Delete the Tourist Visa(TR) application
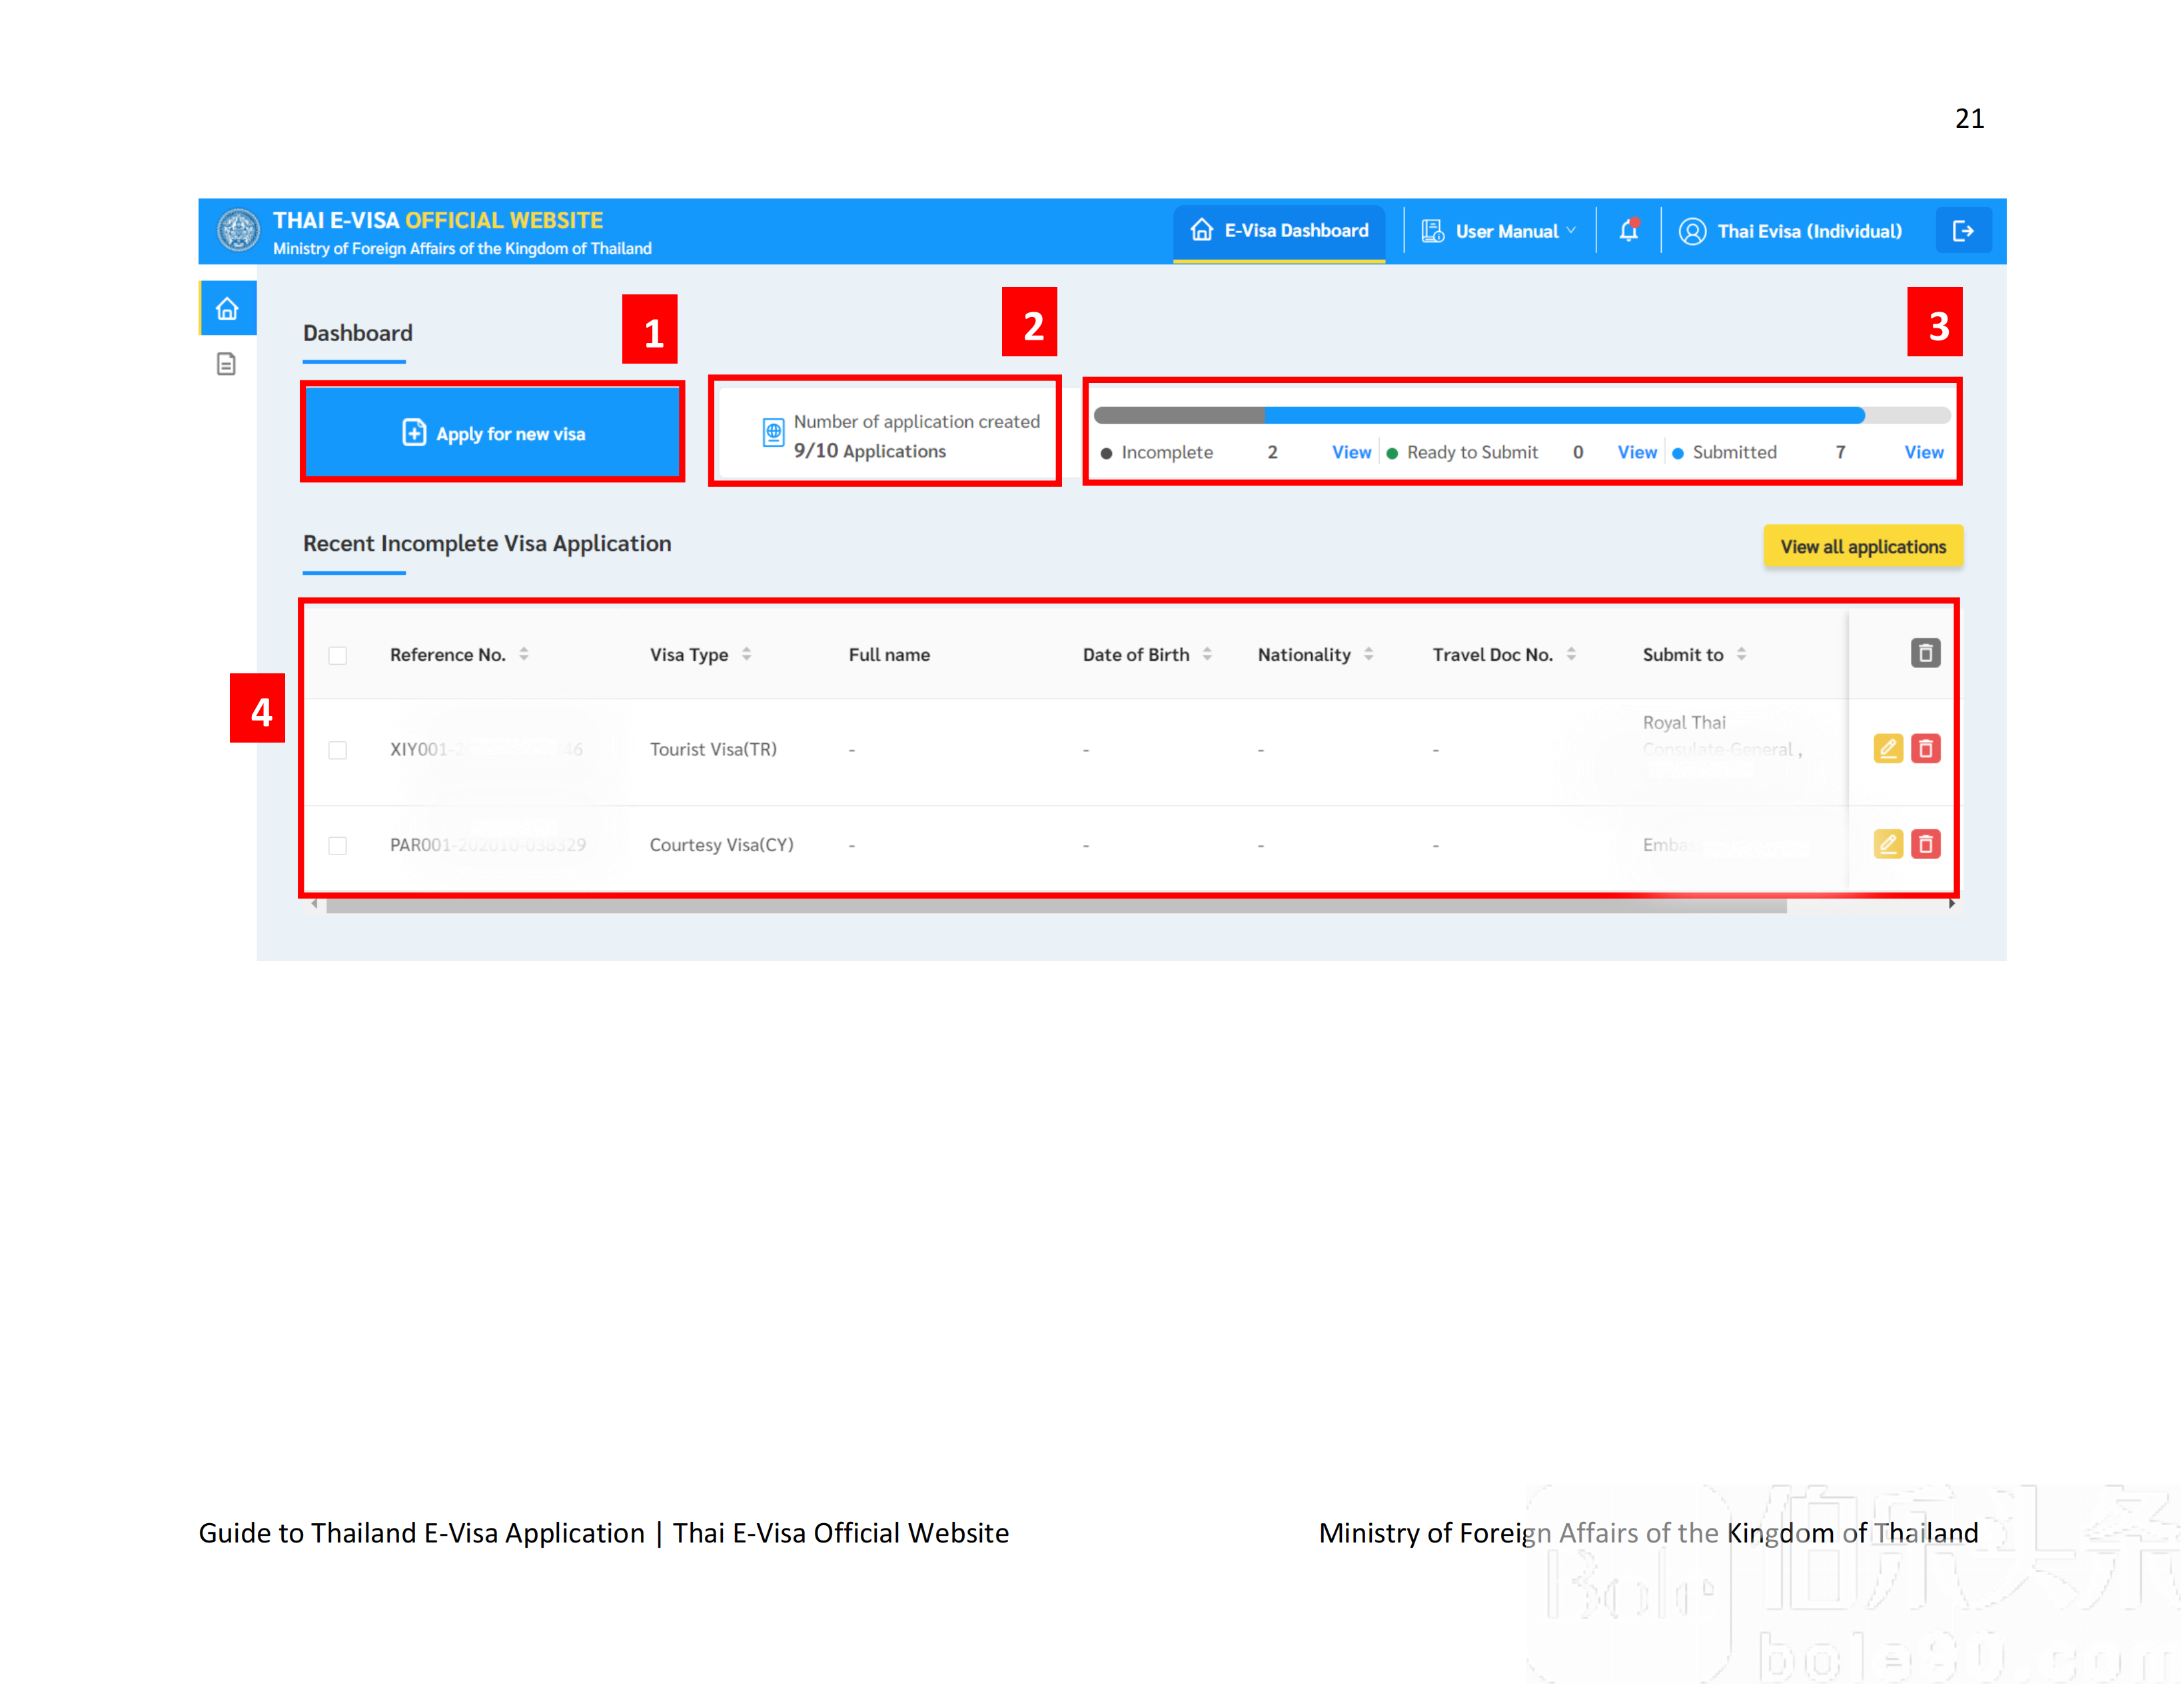2184x1687 pixels. coord(1925,749)
